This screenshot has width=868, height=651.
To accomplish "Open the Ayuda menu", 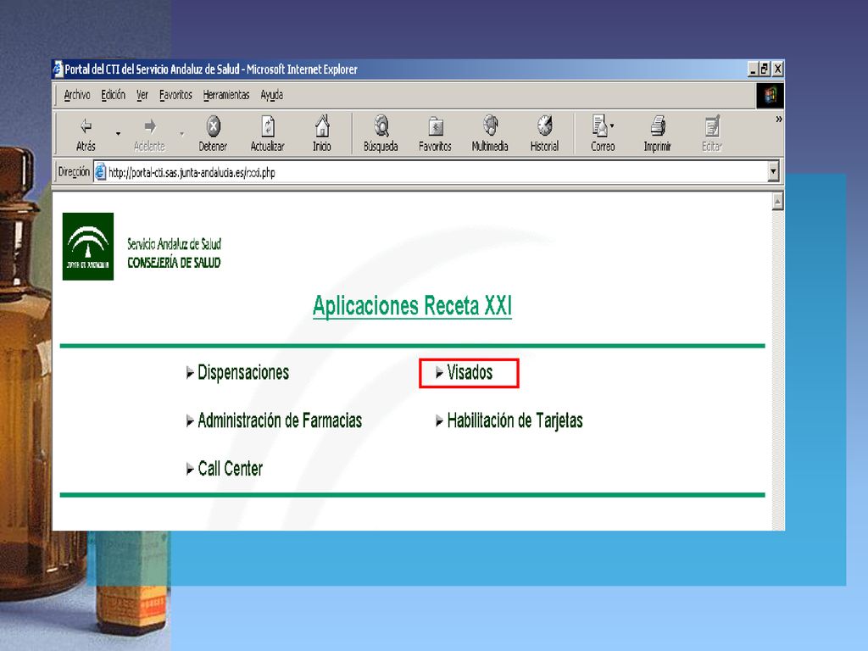I will tap(272, 95).
